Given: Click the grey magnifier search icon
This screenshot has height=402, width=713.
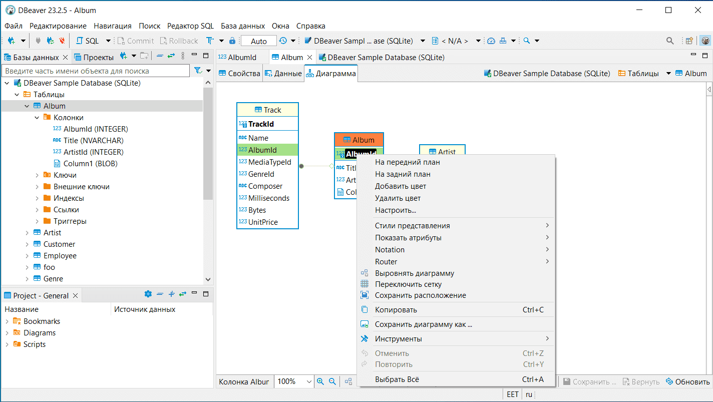Looking at the screenshot, I should [669, 41].
